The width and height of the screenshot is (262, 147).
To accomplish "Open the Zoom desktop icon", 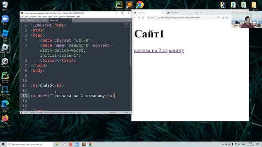I will 5,20.
